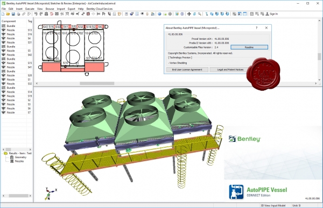
Task: Click the blue round help toolbar icon
Action: coord(159,14)
